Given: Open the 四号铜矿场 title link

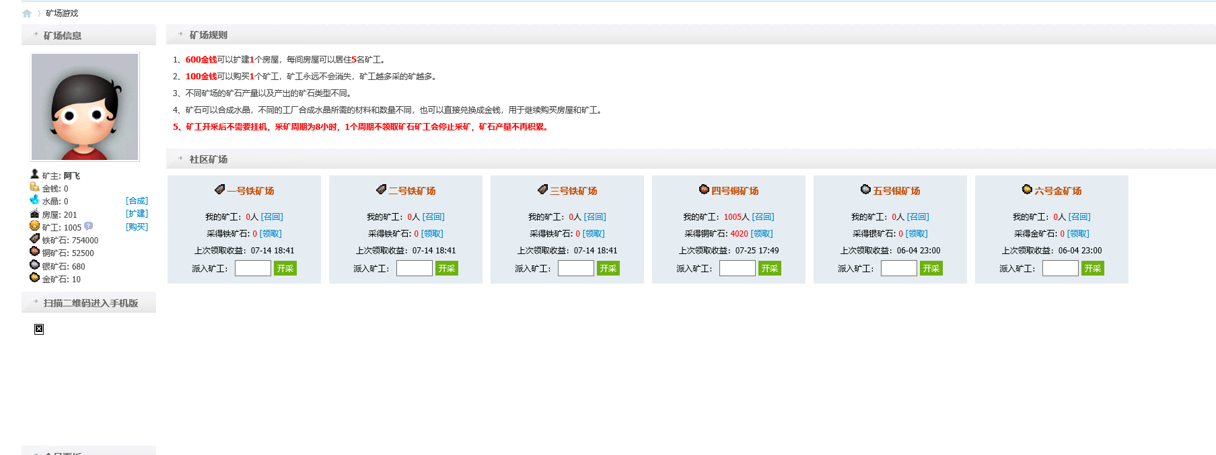Looking at the screenshot, I should (735, 191).
